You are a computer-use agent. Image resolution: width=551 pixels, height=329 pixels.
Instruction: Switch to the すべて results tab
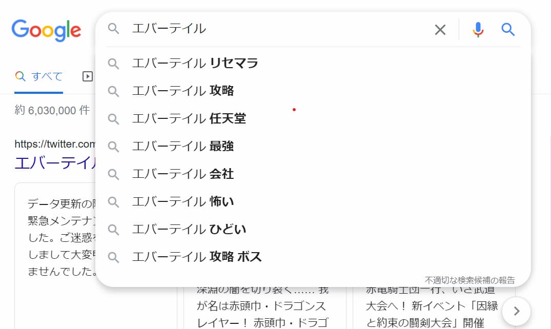coord(38,76)
